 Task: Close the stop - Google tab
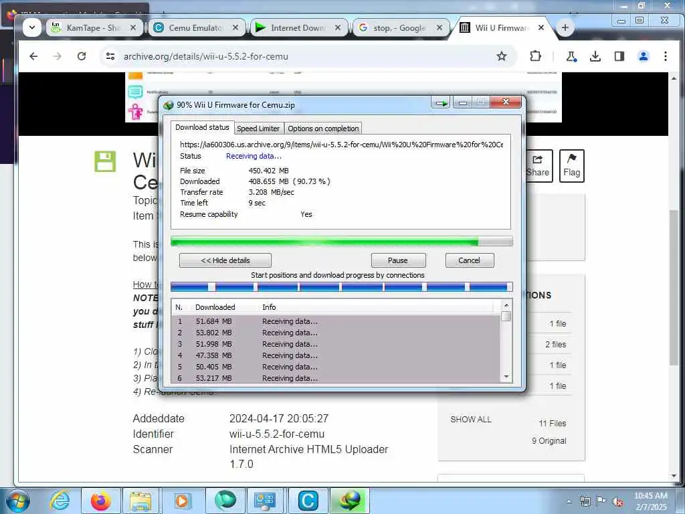(439, 27)
